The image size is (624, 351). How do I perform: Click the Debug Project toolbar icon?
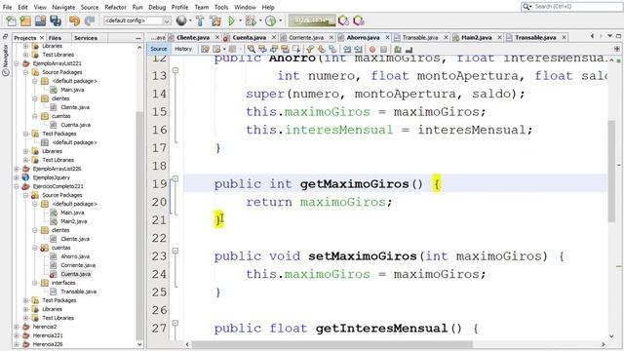(251, 20)
